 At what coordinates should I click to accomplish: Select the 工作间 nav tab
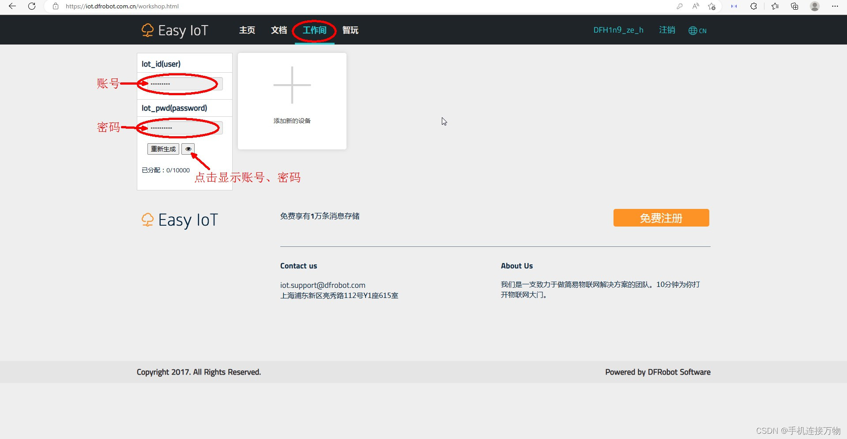pos(314,30)
